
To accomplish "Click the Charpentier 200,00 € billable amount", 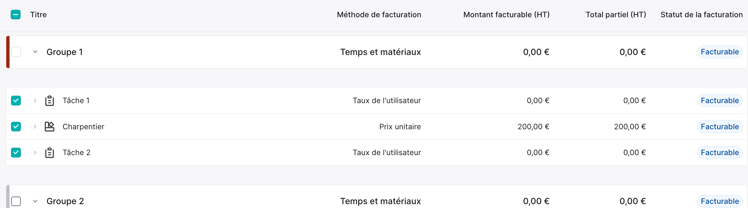I will coord(534,127).
